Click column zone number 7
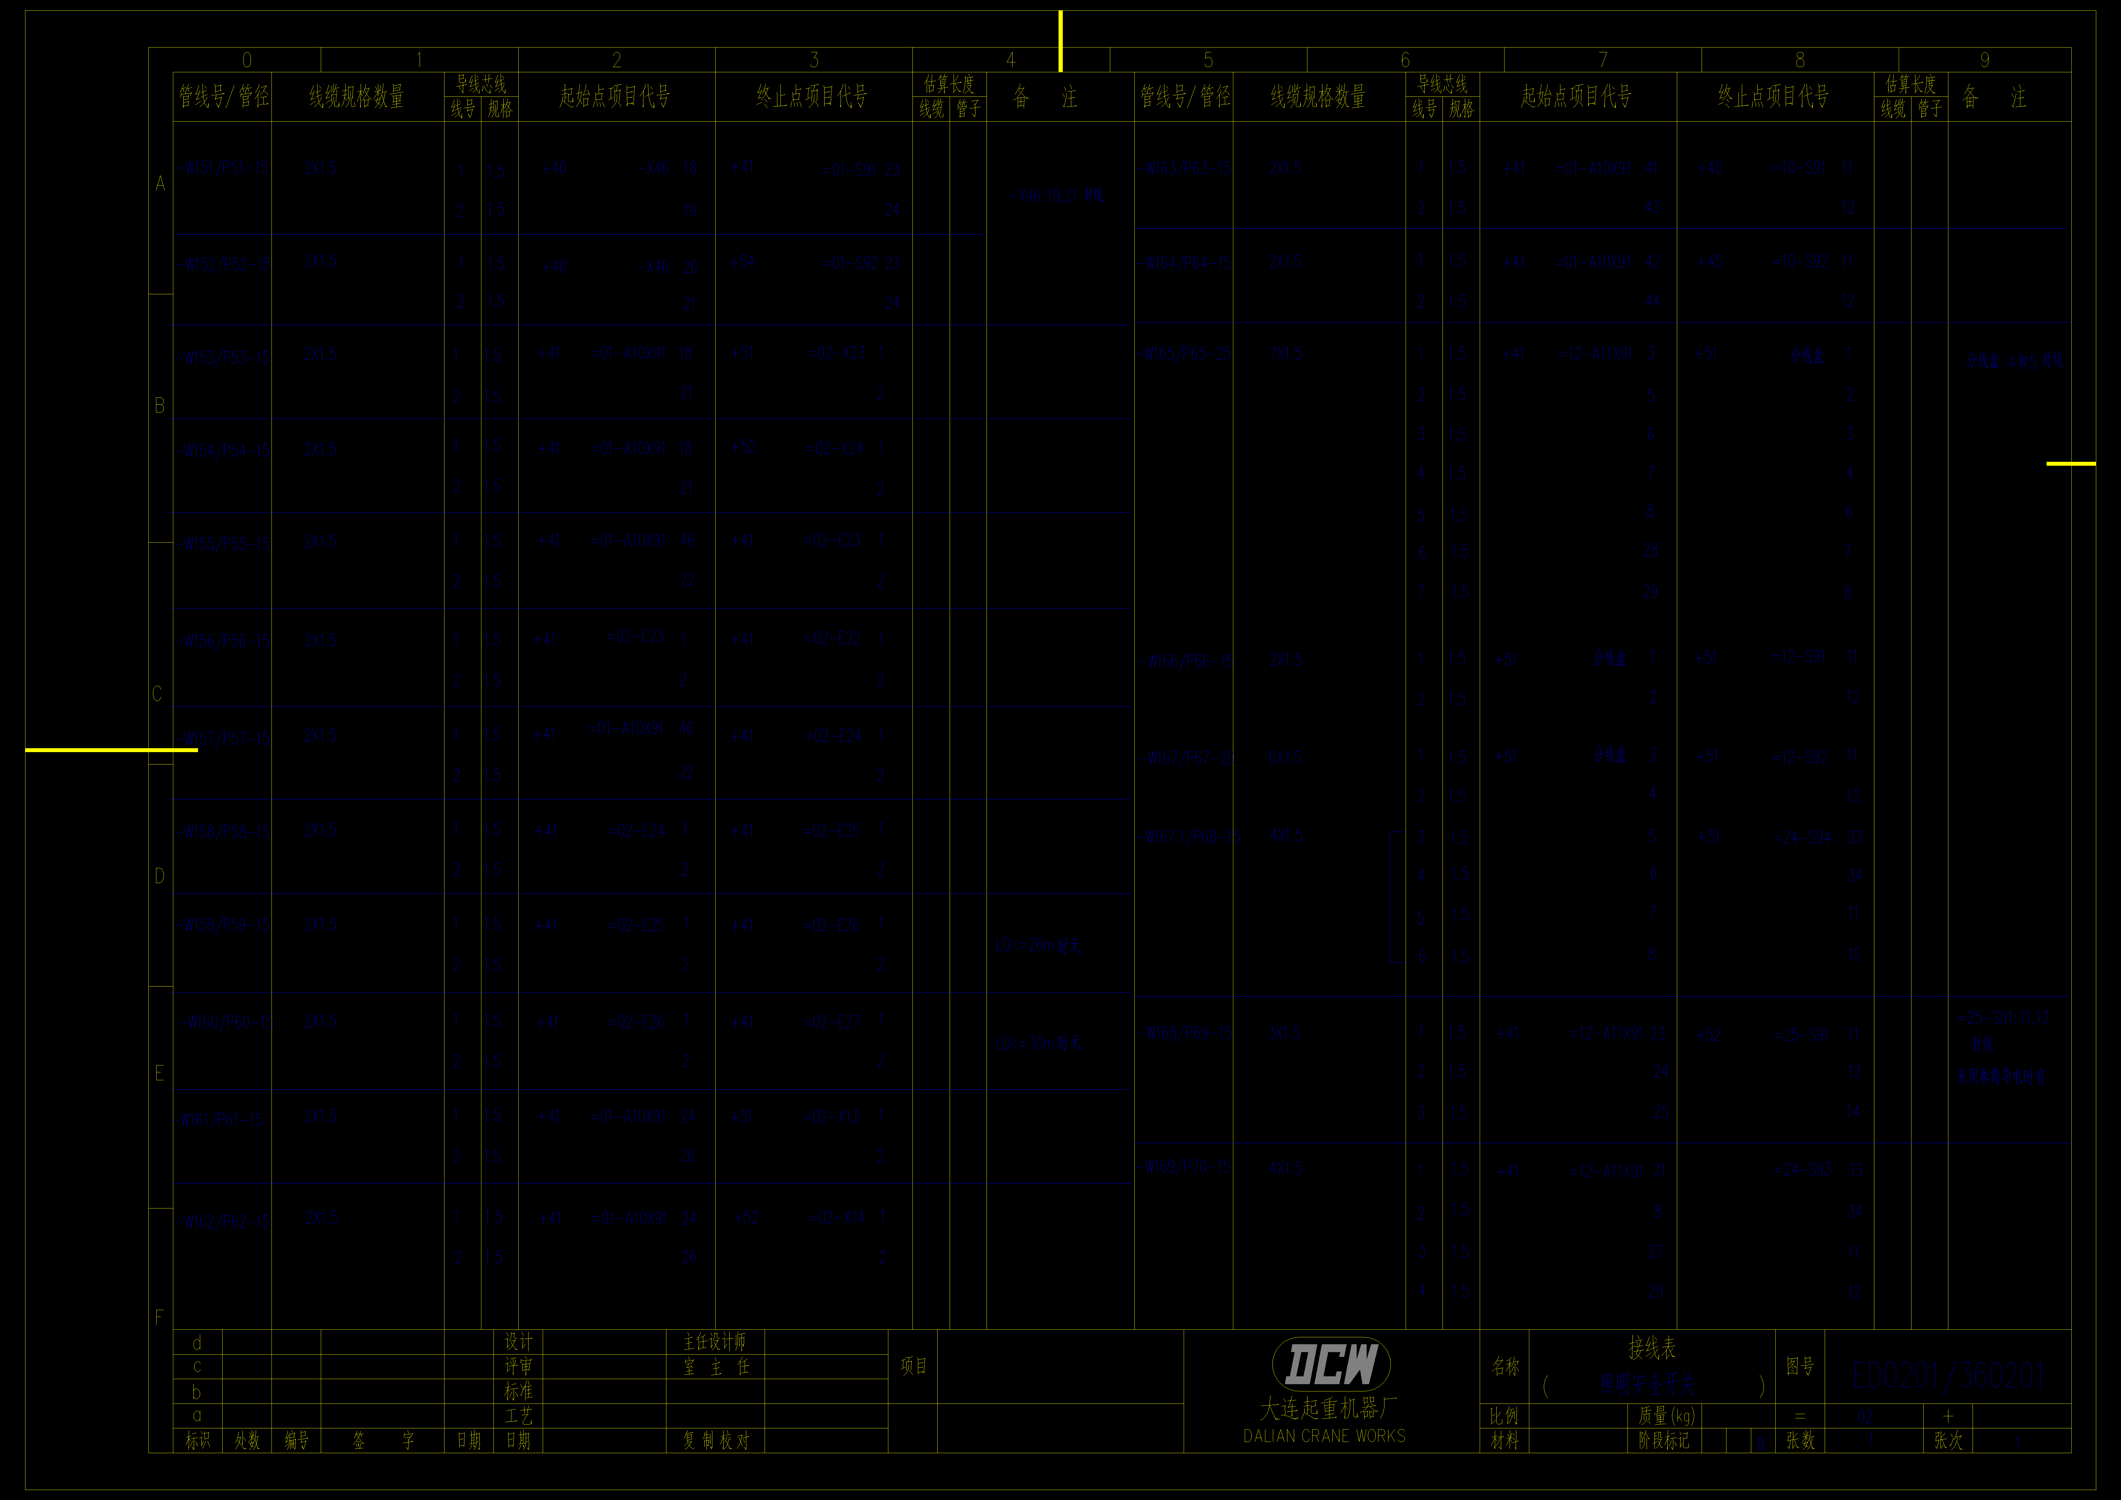The height and width of the screenshot is (1500, 2121). 1603,60
